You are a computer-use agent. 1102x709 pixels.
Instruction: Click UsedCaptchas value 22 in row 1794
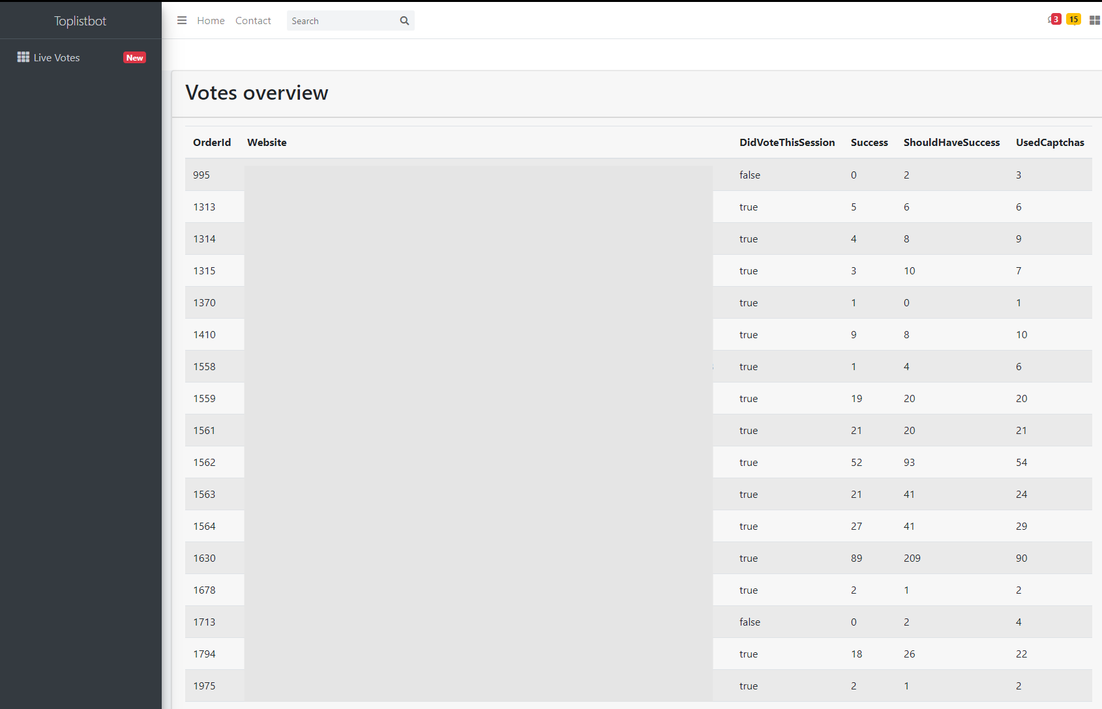click(1021, 654)
